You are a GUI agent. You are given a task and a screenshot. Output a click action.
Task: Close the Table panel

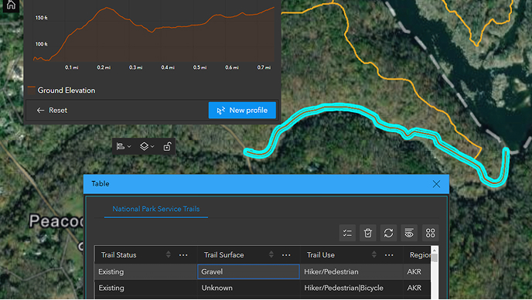coord(436,184)
